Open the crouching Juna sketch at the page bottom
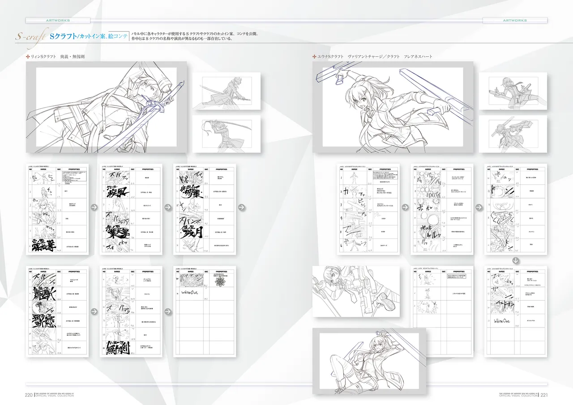Image resolution: width=573 pixels, height=405 pixels. (x=369, y=361)
